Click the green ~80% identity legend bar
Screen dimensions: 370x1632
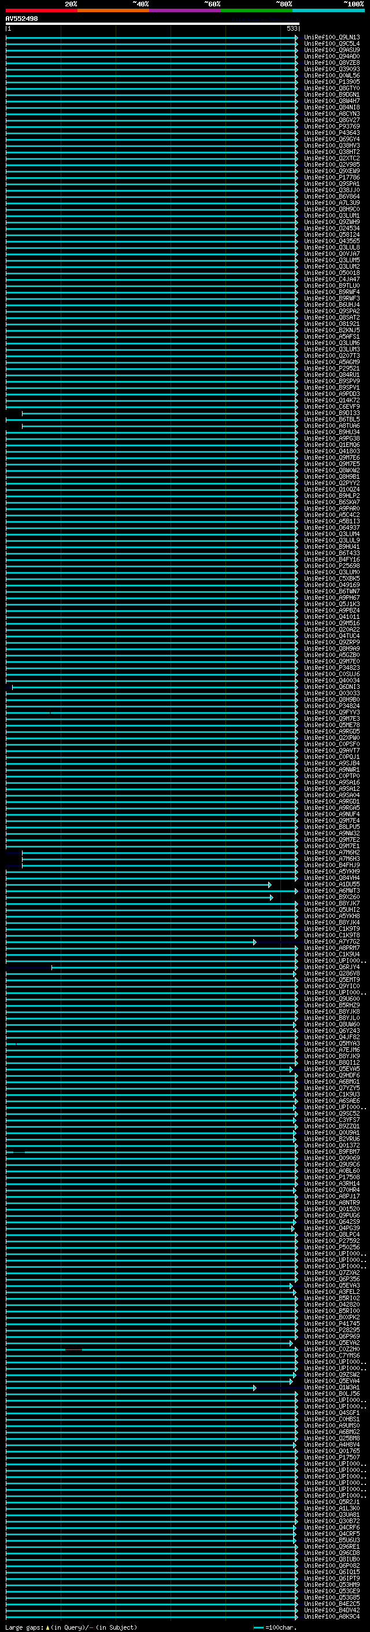257,10
